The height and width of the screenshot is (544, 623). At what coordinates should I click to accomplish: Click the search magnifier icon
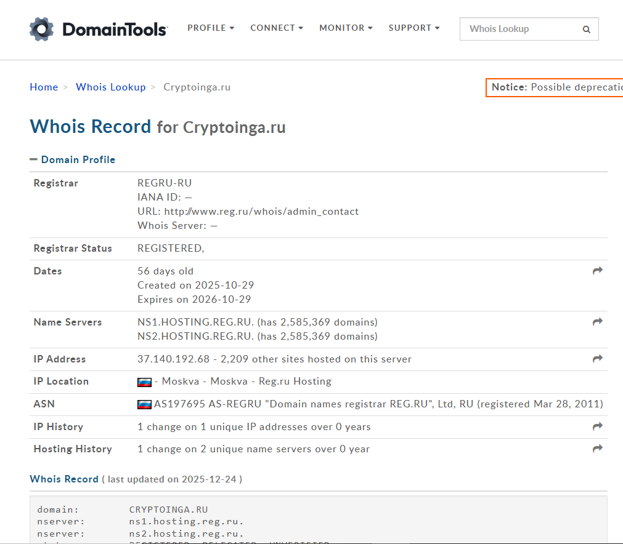coord(586,30)
